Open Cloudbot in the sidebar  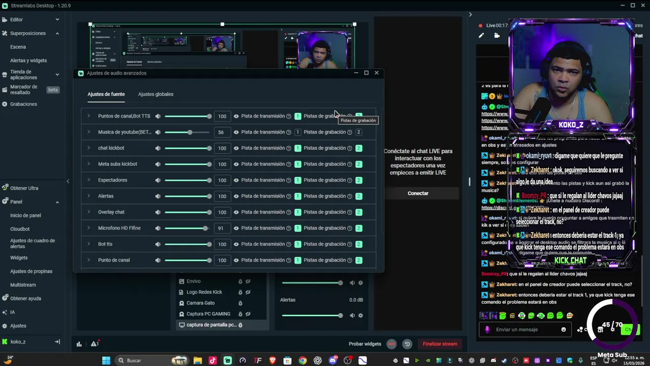20,229
